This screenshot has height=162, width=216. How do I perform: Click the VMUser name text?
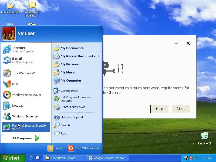click(x=26, y=33)
